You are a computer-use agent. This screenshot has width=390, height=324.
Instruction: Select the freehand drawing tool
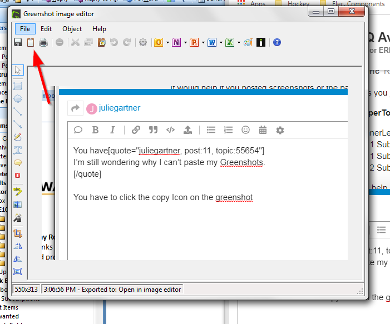[x=18, y=137]
